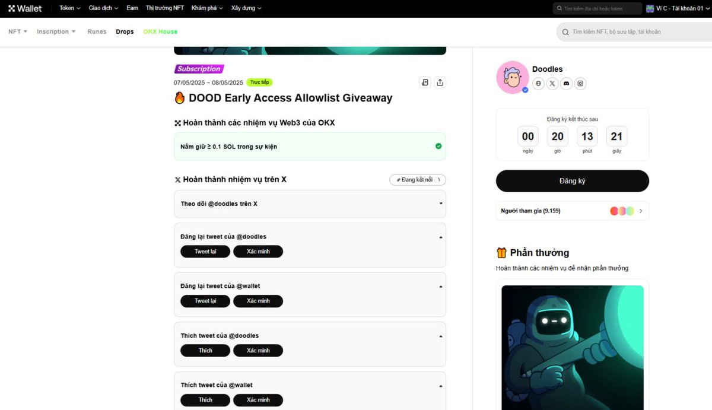Click the Trực tiếp live status badge
Viewport: 712px width, 410px height.
pos(259,82)
